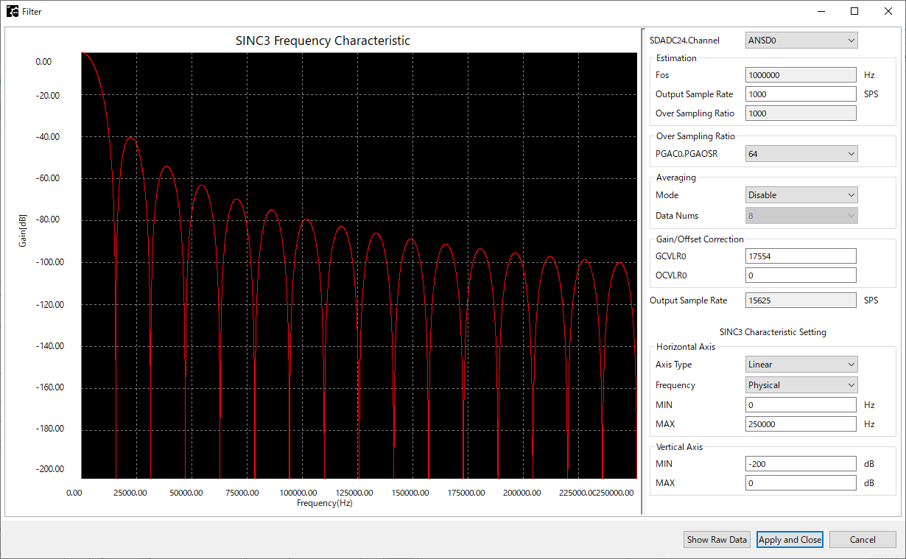Click the horizontal axis MIN field
The height and width of the screenshot is (559, 906).
coord(801,405)
